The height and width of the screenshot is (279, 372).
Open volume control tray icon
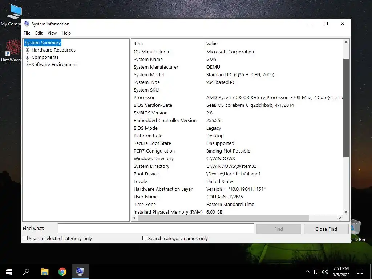click(x=325, y=272)
